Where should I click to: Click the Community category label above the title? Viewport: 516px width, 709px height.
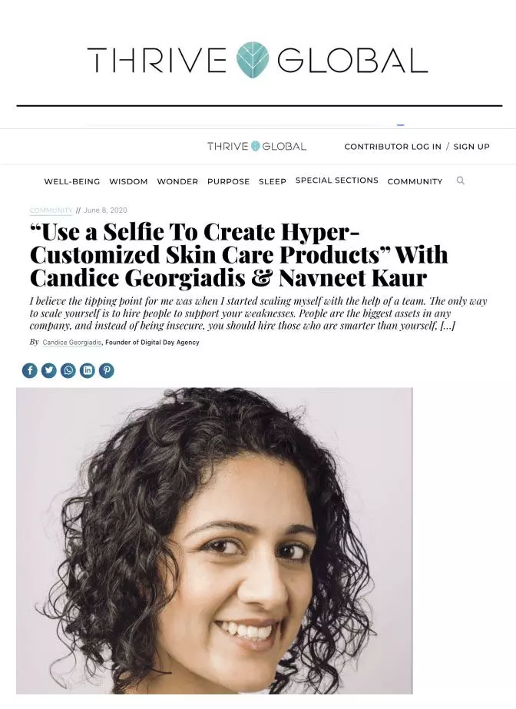51,210
